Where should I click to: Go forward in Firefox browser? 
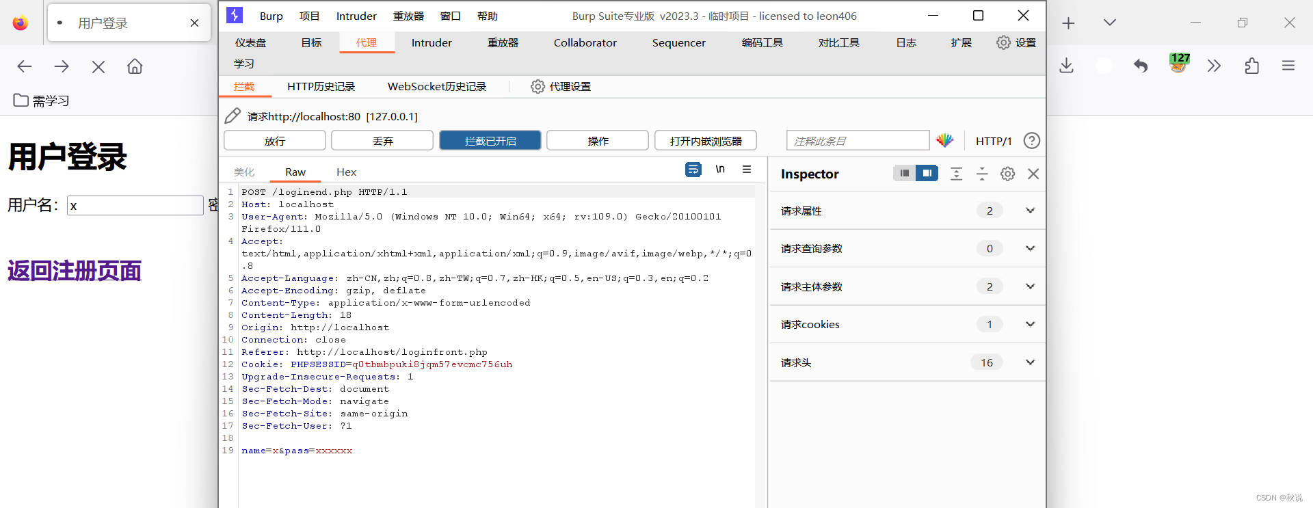(x=62, y=66)
